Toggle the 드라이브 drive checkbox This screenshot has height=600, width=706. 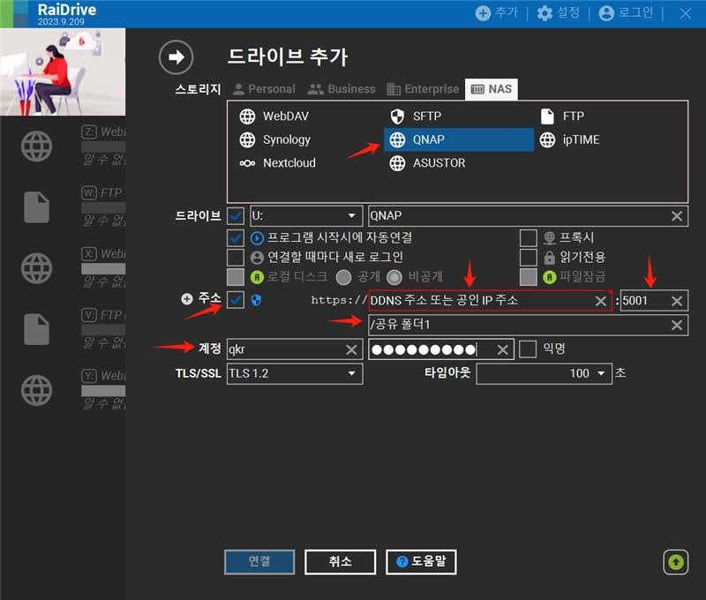[236, 216]
